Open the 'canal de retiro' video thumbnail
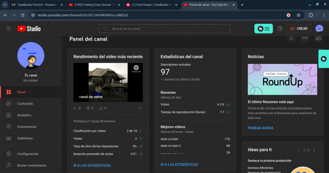This screenshot has height=173, width=329. click(108, 82)
